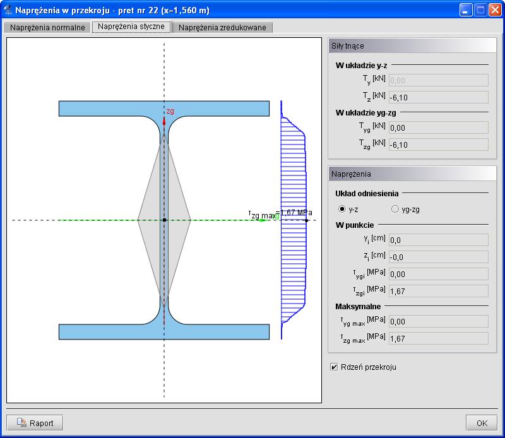Close the stress dialog window
505x438 pixels.
[495, 10]
